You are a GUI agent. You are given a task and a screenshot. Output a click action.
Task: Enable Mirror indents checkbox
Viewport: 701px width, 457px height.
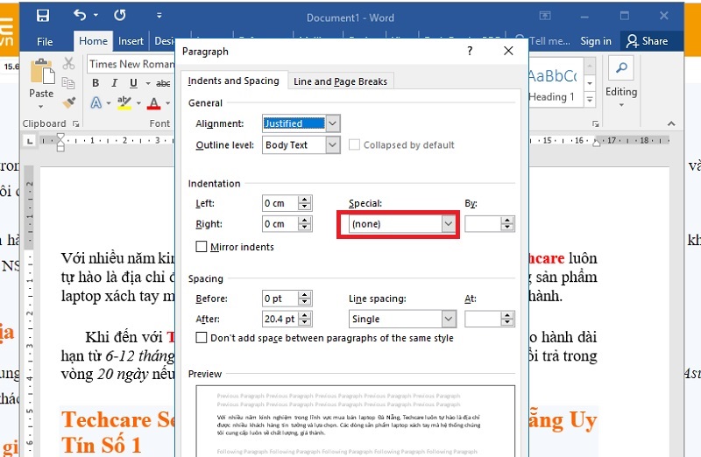202,247
